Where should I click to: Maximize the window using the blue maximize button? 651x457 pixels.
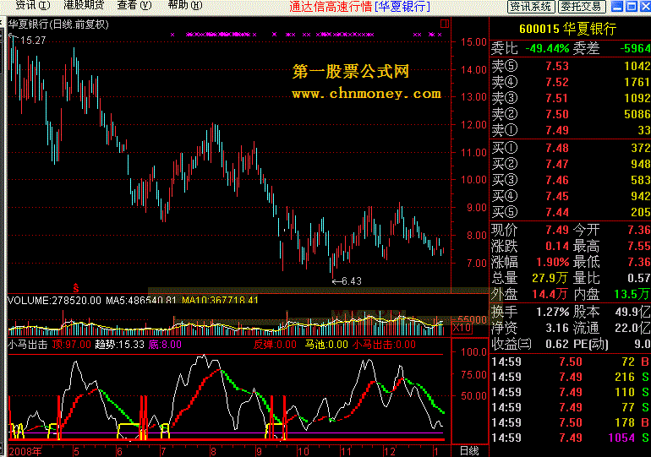(x=632, y=6)
